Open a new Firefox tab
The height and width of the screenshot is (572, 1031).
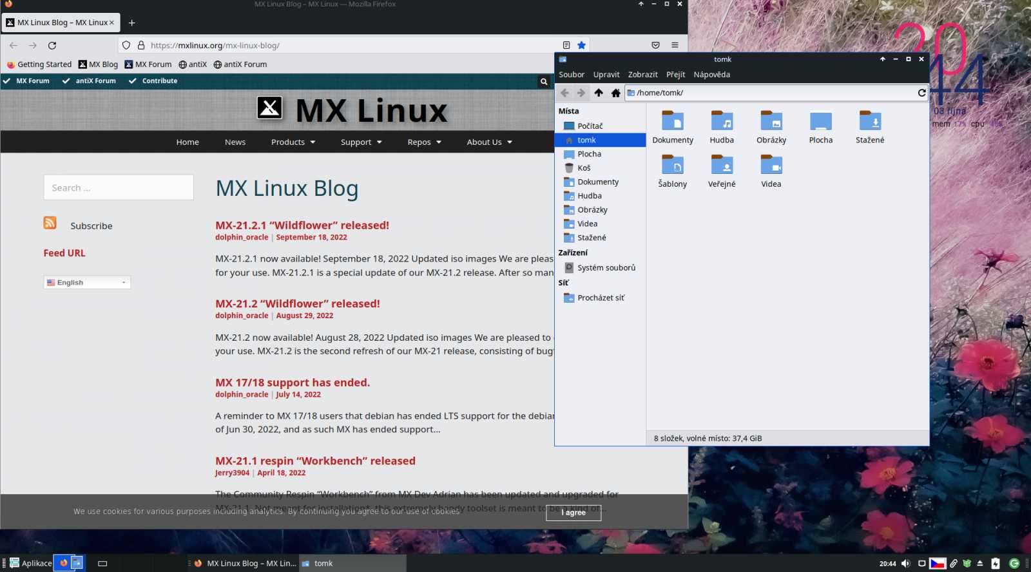[x=131, y=23]
